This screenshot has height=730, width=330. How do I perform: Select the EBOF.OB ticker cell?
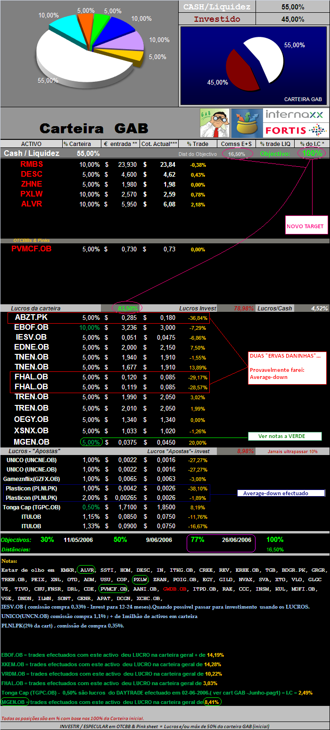(31, 327)
